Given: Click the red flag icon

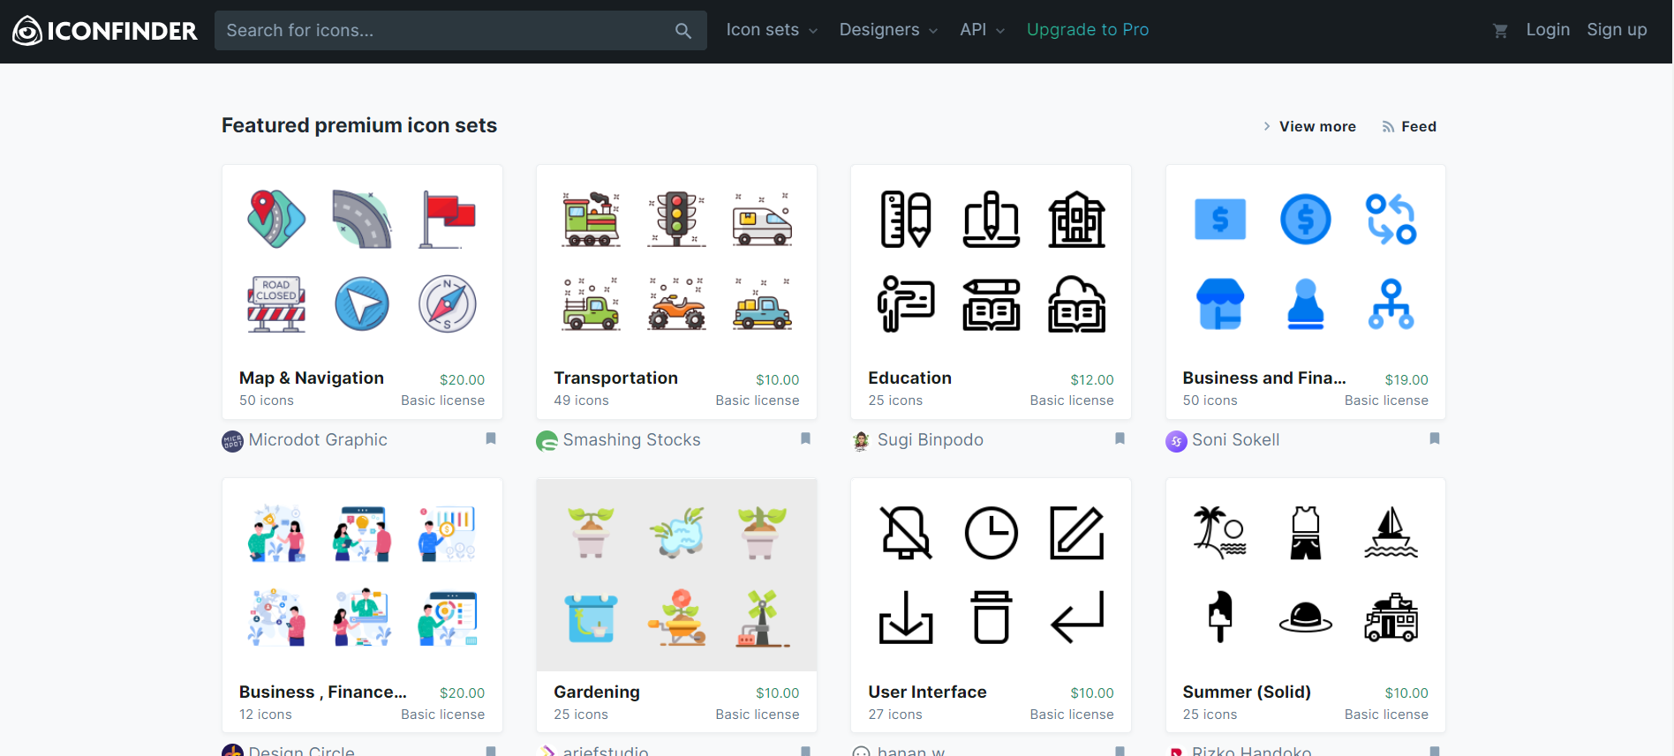Looking at the screenshot, I should 448,219.
